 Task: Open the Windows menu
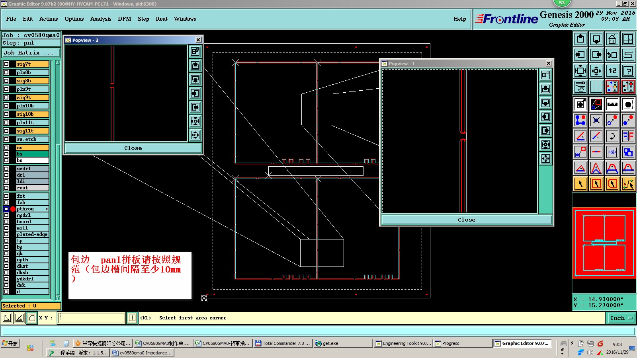click(x=185, y=19)
